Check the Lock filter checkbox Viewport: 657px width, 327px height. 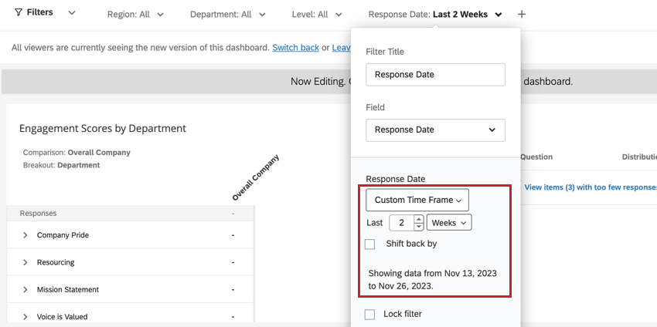[370, 314]
